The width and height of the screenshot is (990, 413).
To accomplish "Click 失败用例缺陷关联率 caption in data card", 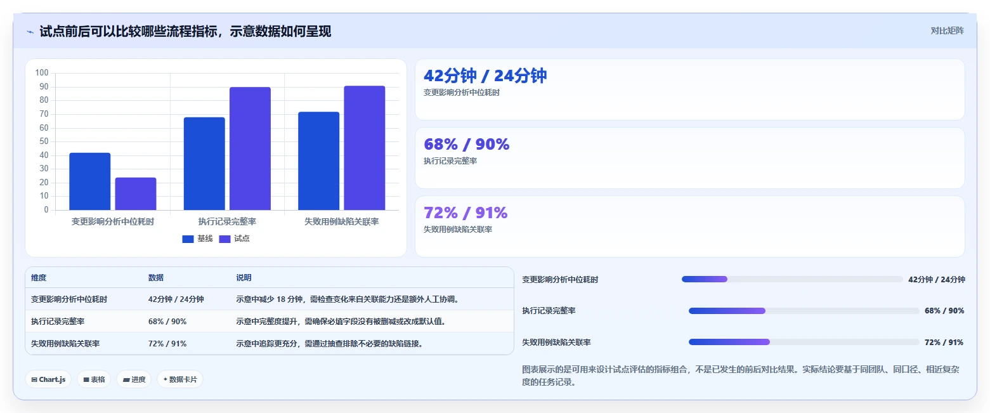I will pos(458,230).
